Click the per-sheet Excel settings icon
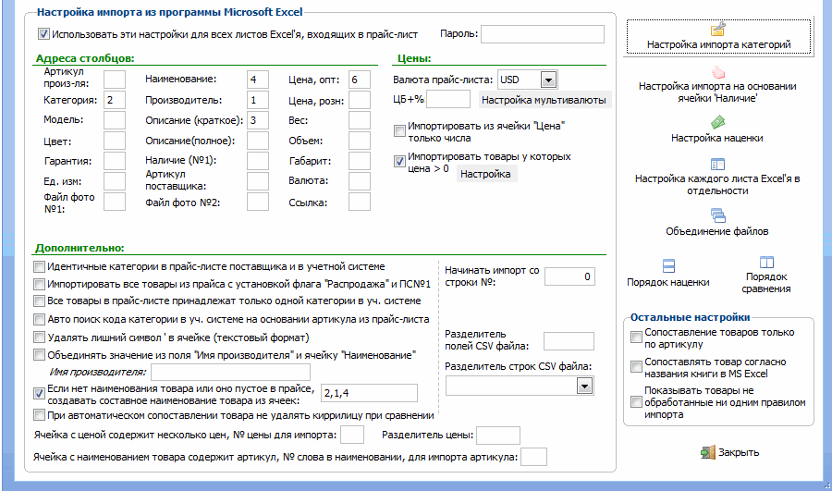832x491 pixels. click(x=717, y=164)
